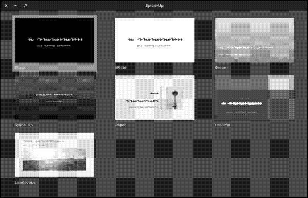308x198 pixels.
Task: Click the Colorful template label
Action: coord(223,125)
